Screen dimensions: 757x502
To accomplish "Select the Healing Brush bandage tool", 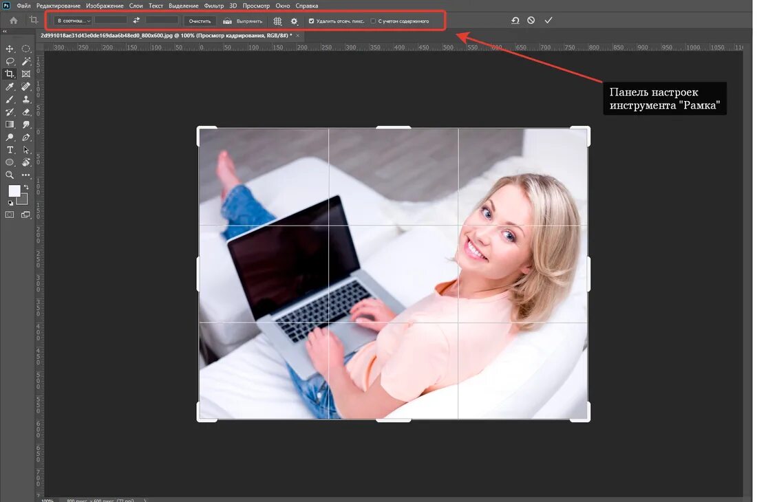I will point(26,87).
